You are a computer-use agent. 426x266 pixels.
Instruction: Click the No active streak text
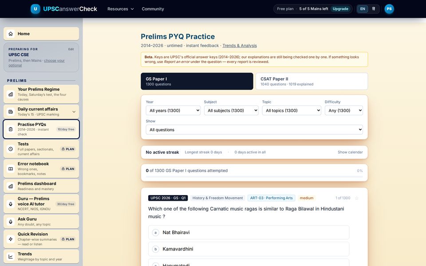pyautogui.click(x=162, y=152)
